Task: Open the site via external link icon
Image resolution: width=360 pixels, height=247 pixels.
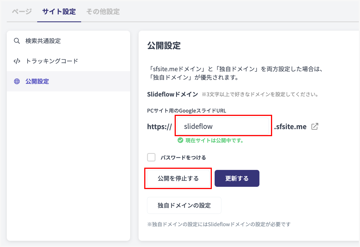Action: tap(315, 126)
